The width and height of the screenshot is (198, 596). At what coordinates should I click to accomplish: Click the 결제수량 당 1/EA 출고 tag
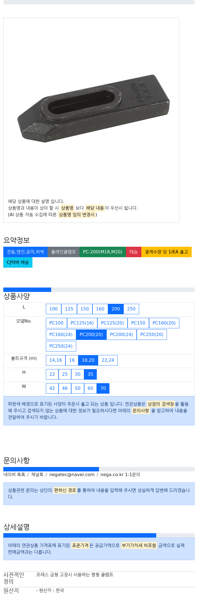[x=166, y=252]
